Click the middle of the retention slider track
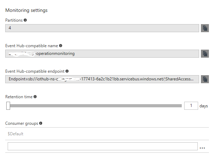 coord(95,106)
